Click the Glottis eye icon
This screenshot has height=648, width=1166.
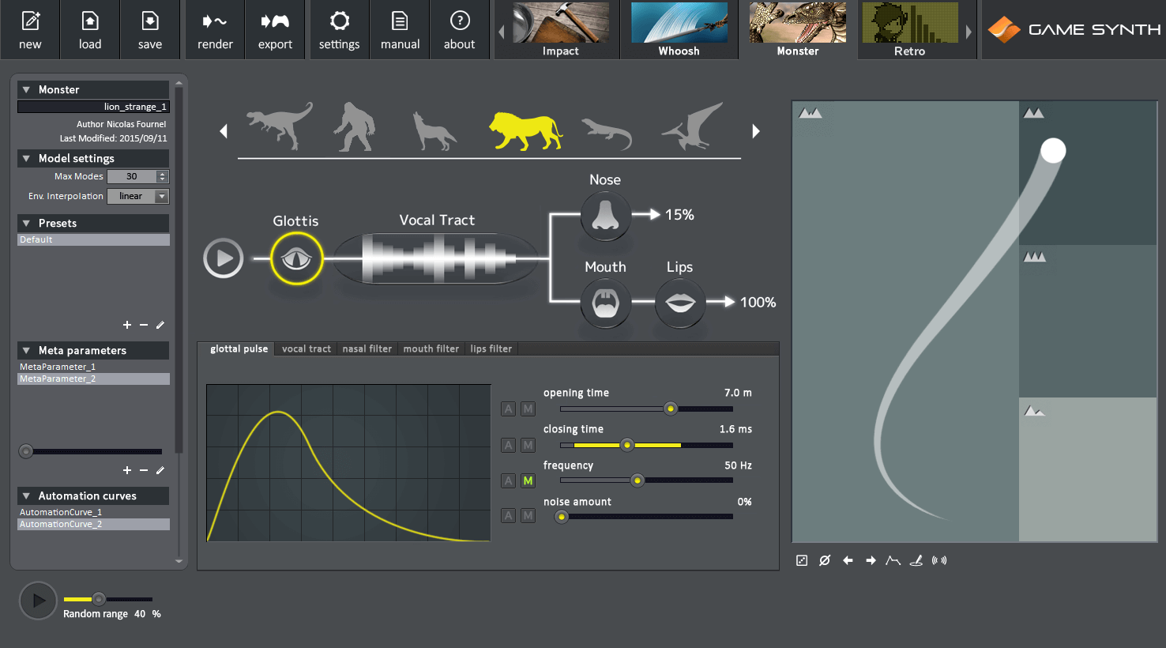pyautogui.click(x=295, y=258)
